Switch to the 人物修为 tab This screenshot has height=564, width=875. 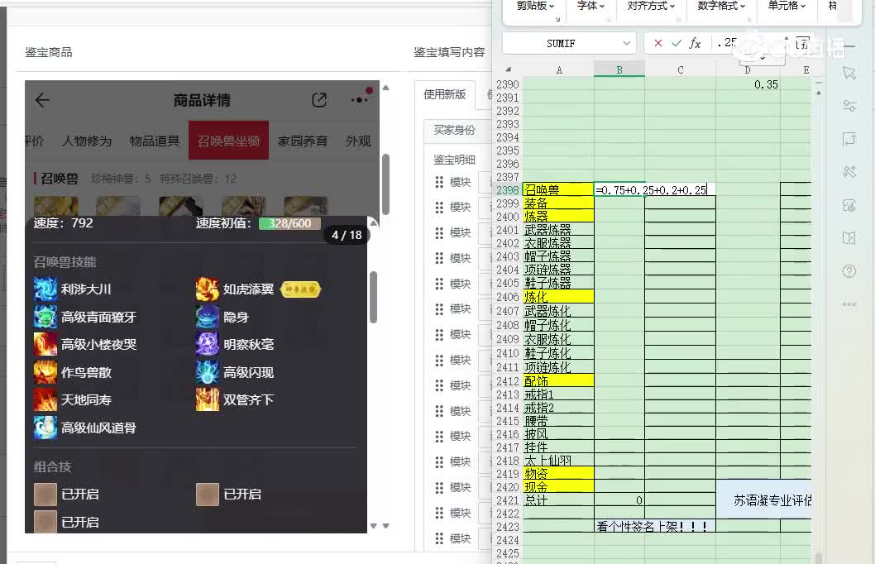[x=87, y=141]
